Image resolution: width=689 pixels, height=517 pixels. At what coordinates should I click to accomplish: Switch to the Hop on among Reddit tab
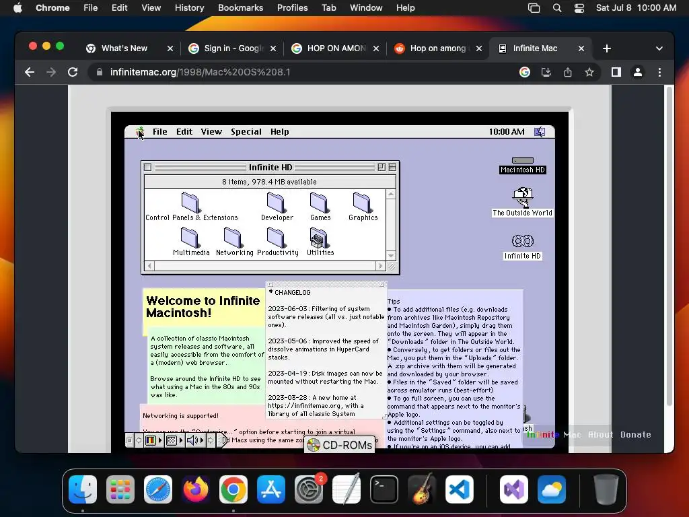coord(439,48)
